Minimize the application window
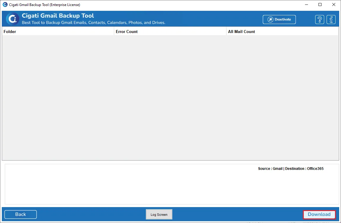341x223 pixels. (306, 5)
